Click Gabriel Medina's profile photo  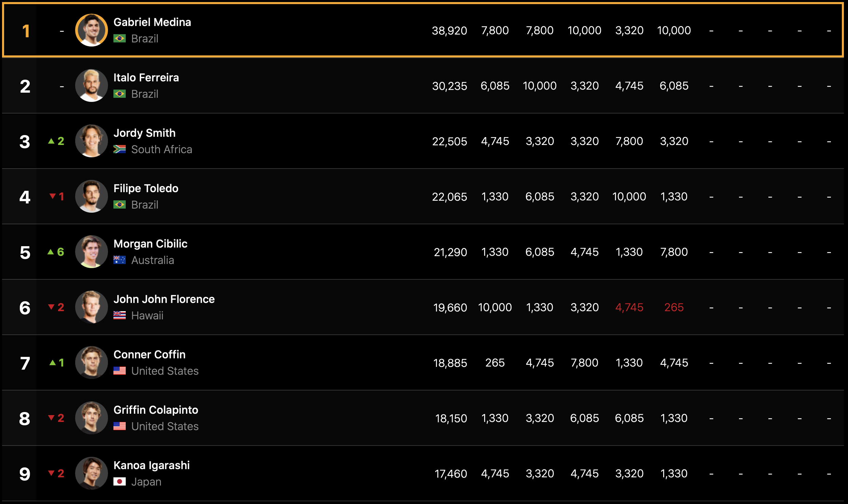tap(91, 30)
